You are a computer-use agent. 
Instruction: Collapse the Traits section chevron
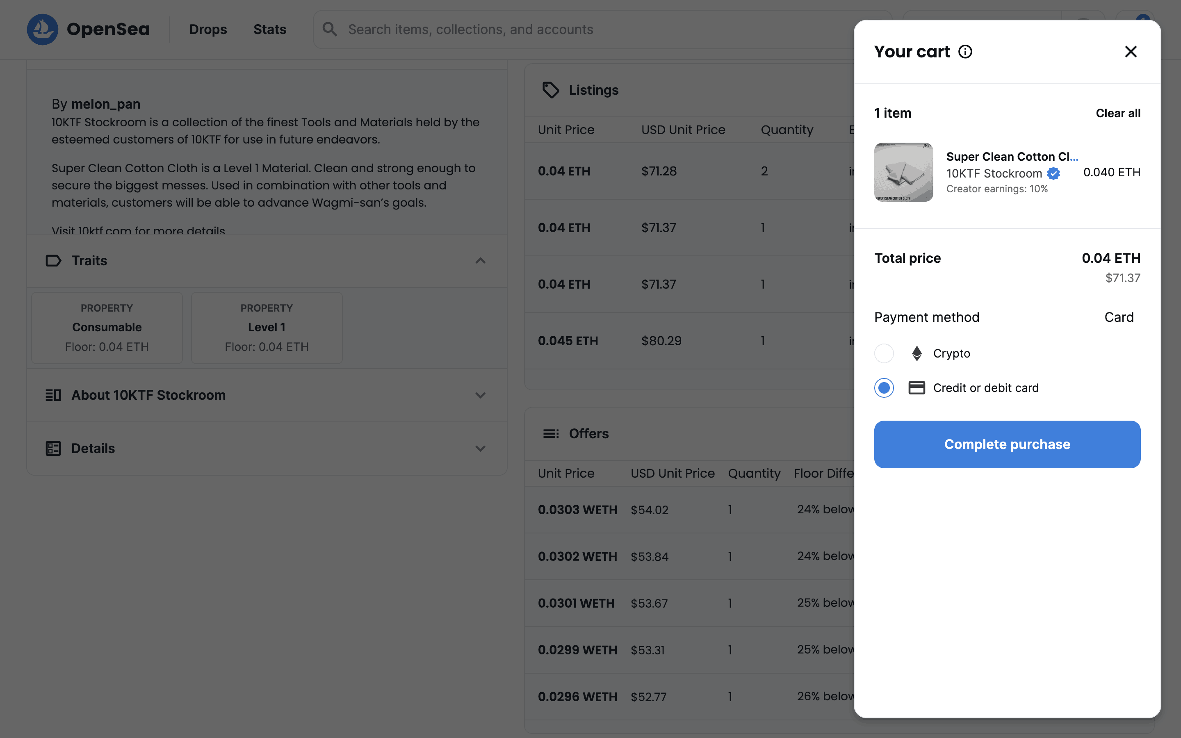click(480, 261)
